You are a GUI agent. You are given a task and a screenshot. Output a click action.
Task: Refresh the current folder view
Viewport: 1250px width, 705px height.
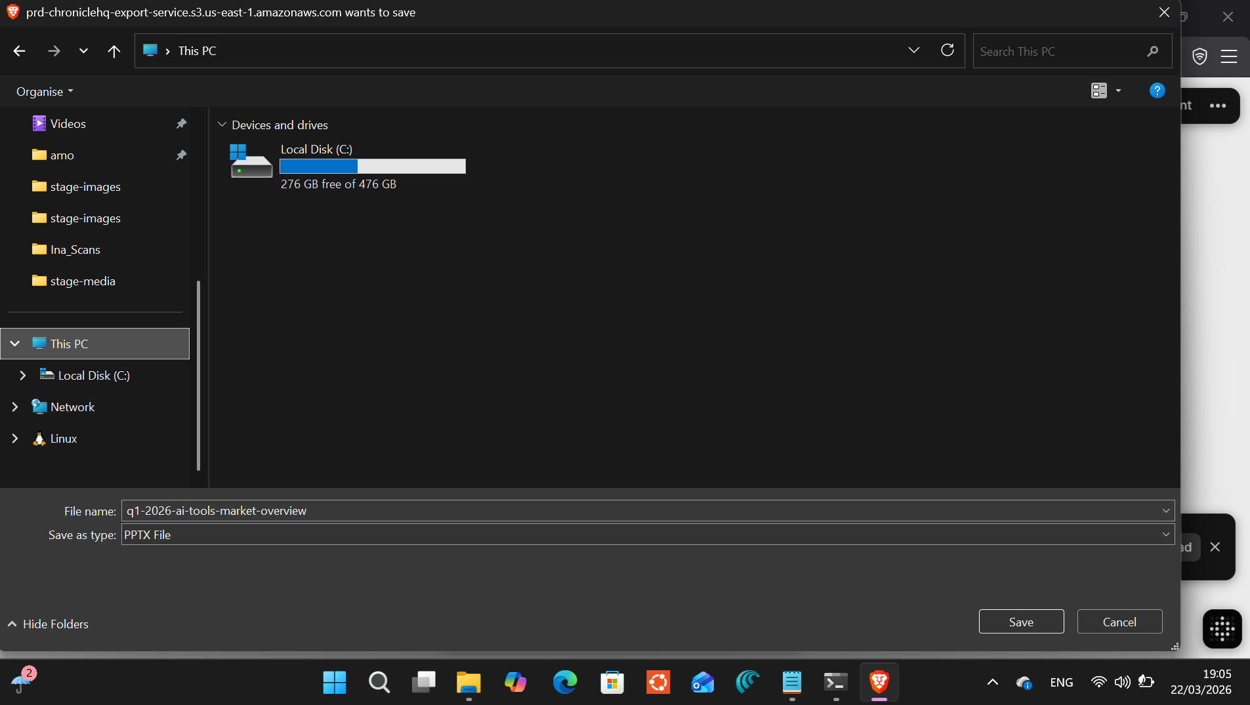pos(947,50)
